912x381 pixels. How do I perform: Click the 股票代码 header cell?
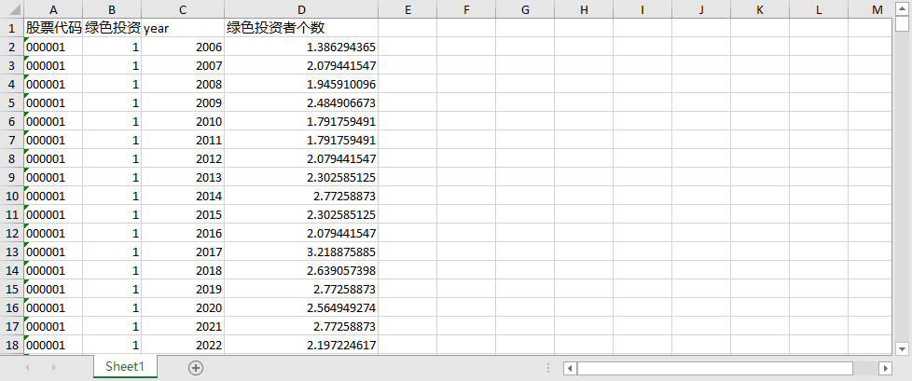(53, 28)
